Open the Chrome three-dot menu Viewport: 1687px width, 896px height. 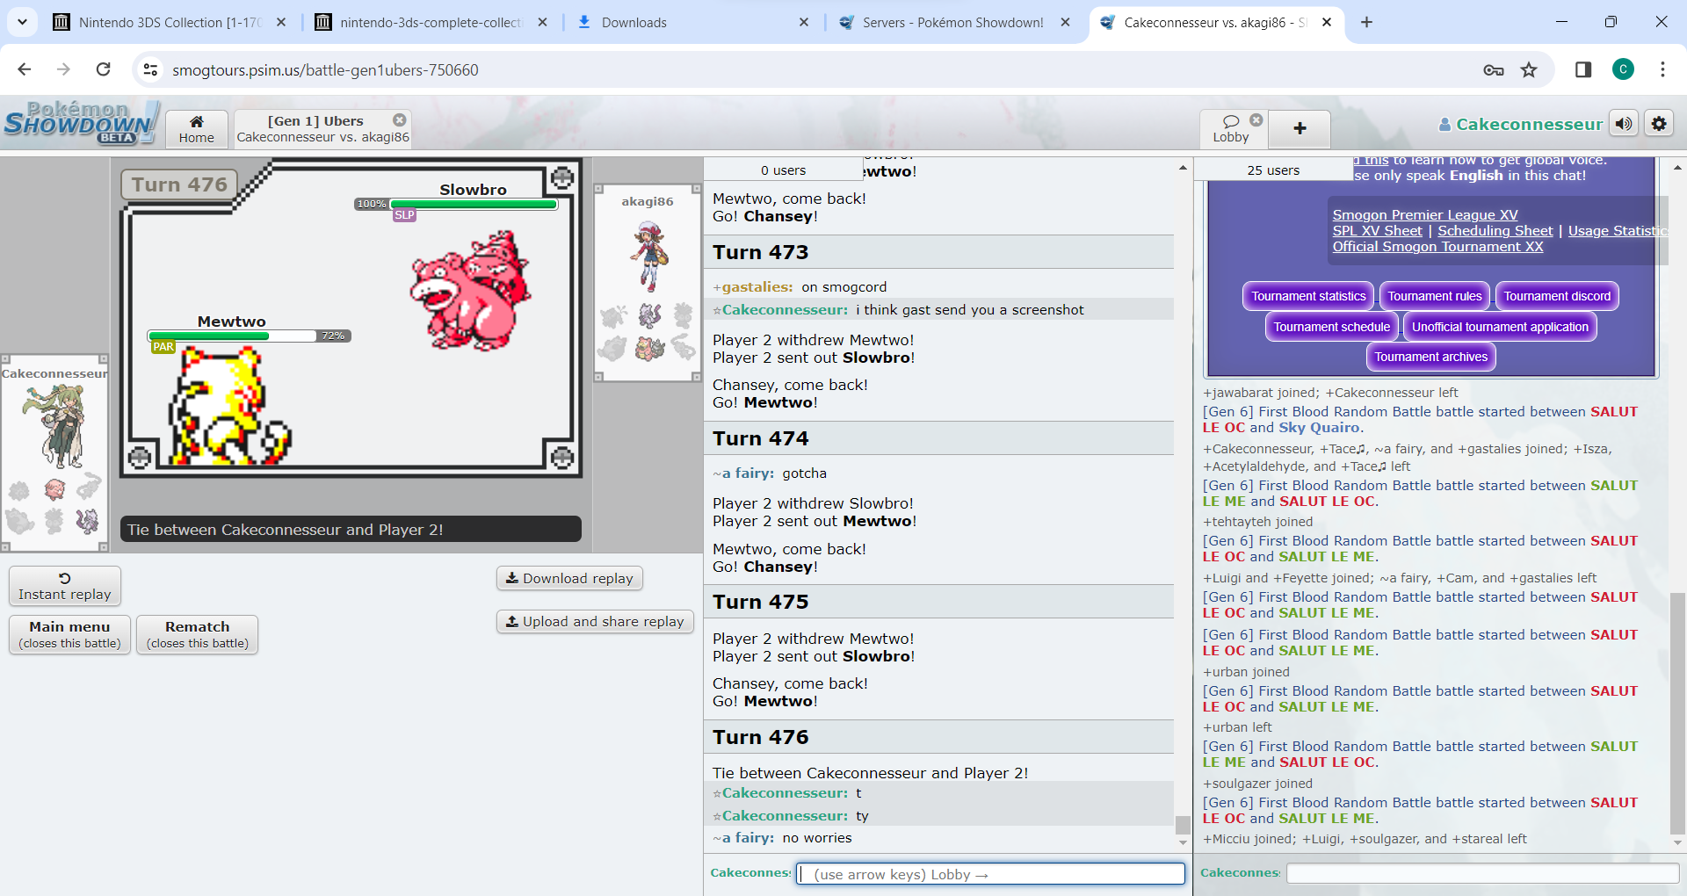[x=1662, y=69]
